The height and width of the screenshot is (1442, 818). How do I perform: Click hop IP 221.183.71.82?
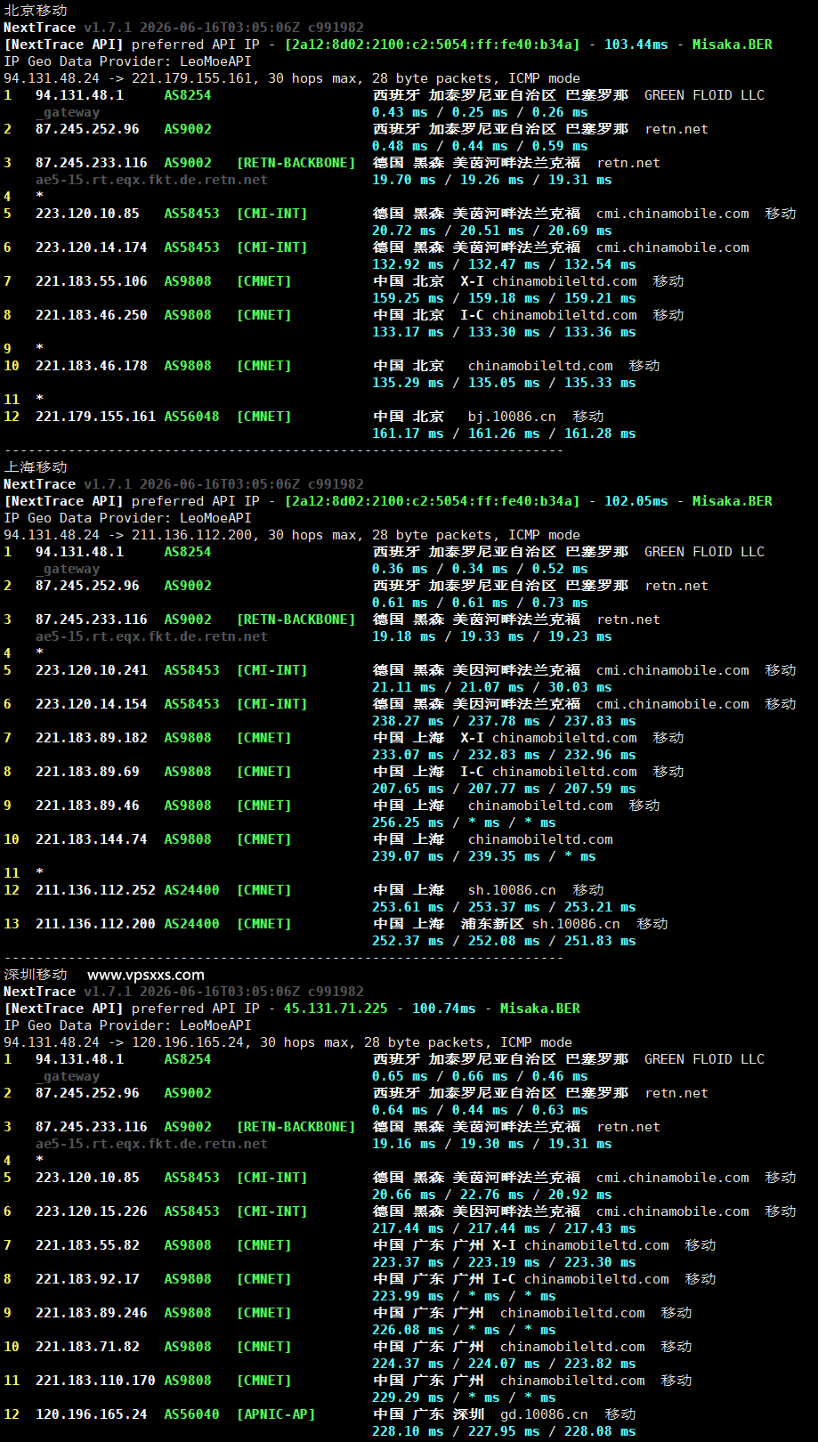click(87, 1347)
